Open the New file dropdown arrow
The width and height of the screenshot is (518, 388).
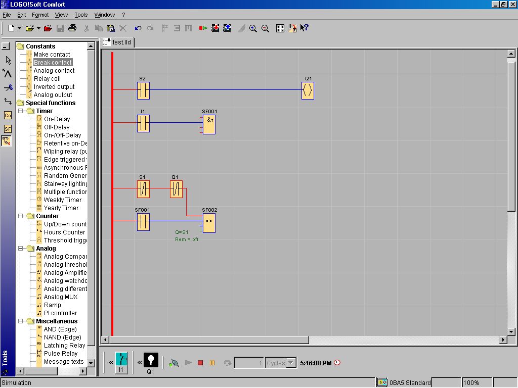[x=19, y=28]
